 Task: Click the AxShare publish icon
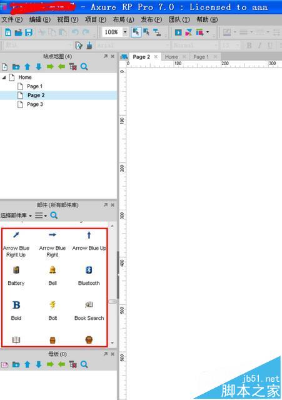189,32
